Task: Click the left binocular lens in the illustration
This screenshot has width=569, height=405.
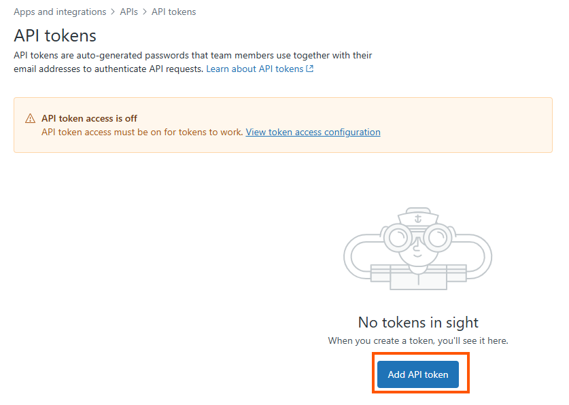Action: coord(397,237)
